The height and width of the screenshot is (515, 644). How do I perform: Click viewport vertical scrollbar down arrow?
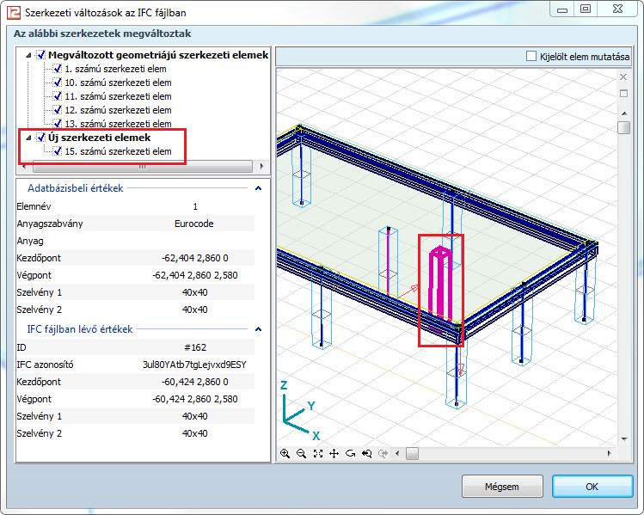624,439
